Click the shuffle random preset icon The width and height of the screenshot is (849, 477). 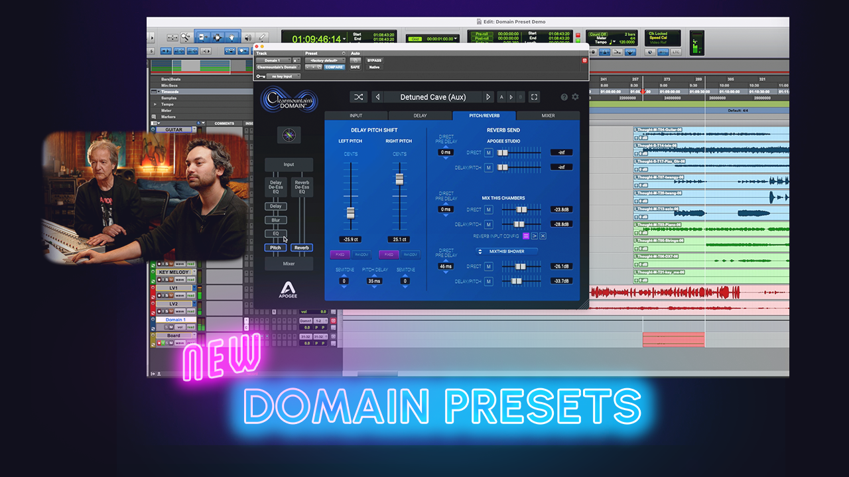click(359, 97)
